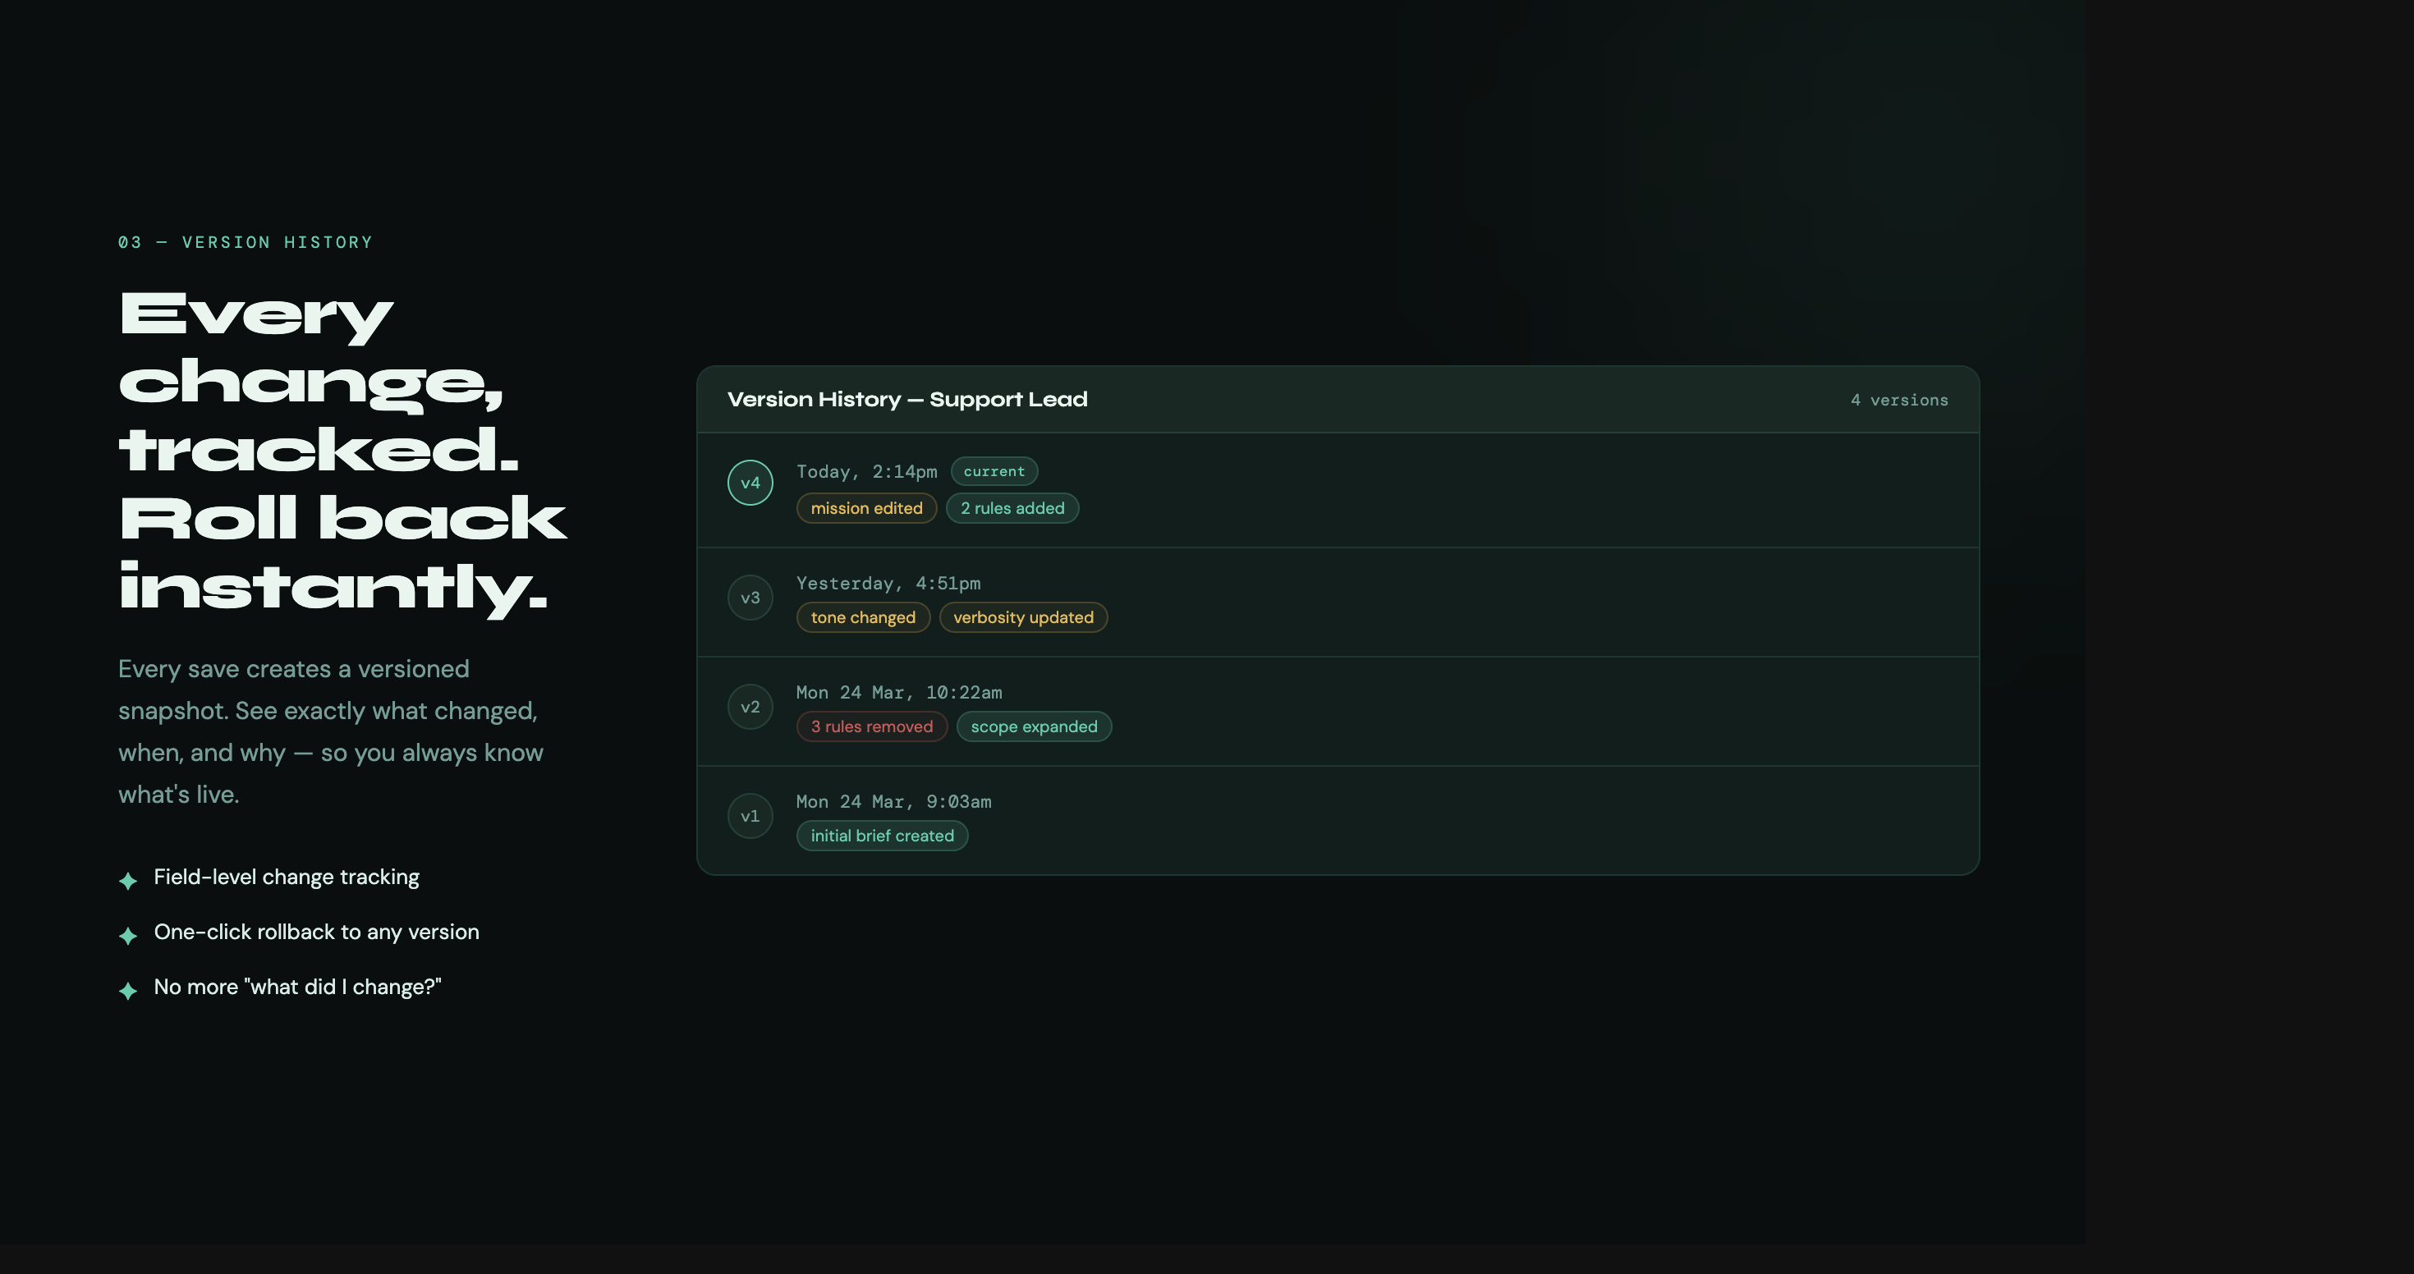
Task: Click the v1 version circle badge
Action: click(x=750, y=816)
